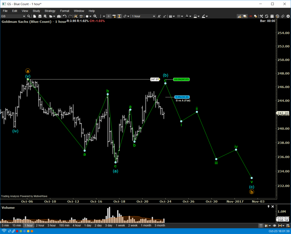291x234 pixels.
Task: Toggle auto-scale price axis button
Action: [119, 16]
